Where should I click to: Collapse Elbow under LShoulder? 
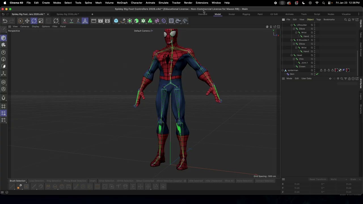pos(294,29)
